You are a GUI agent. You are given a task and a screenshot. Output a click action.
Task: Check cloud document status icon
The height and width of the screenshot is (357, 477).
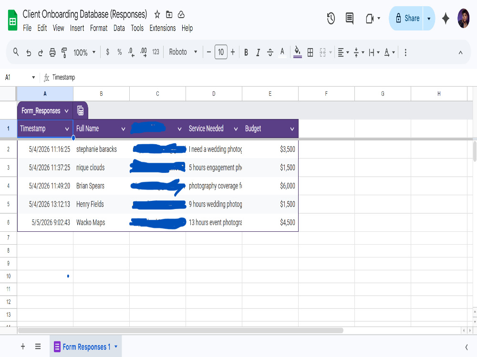pyautogui.click(x=181, y=14)
